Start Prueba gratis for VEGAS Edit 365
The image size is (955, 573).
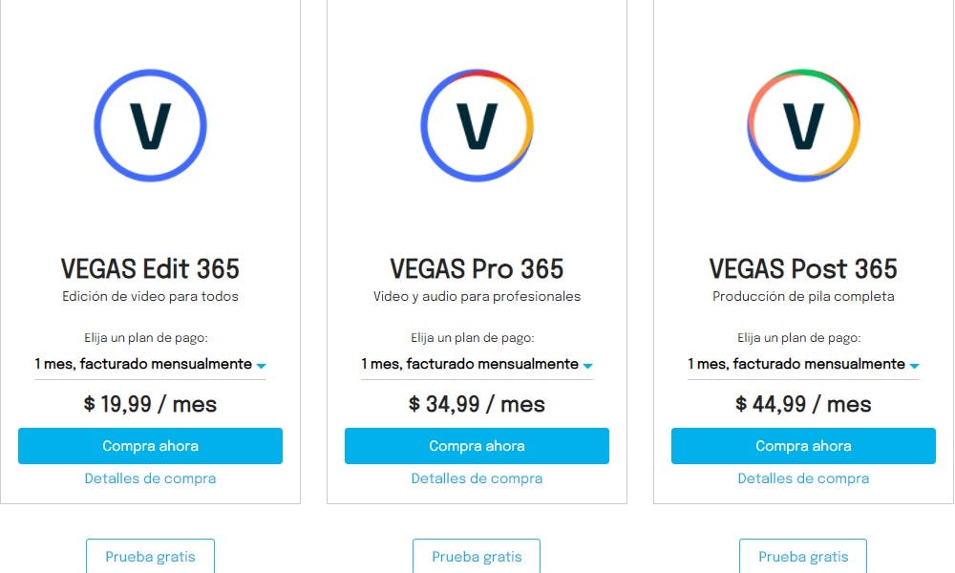150,557
